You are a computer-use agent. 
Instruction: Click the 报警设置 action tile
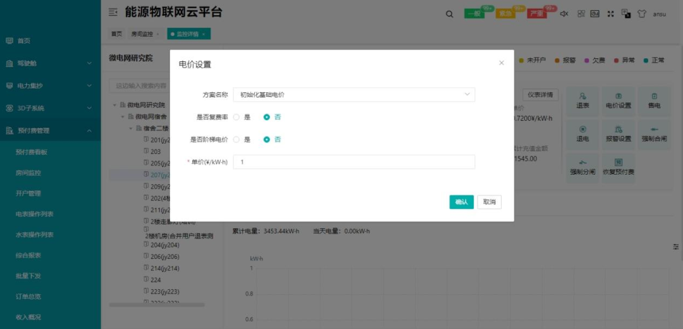click(618, 135)
